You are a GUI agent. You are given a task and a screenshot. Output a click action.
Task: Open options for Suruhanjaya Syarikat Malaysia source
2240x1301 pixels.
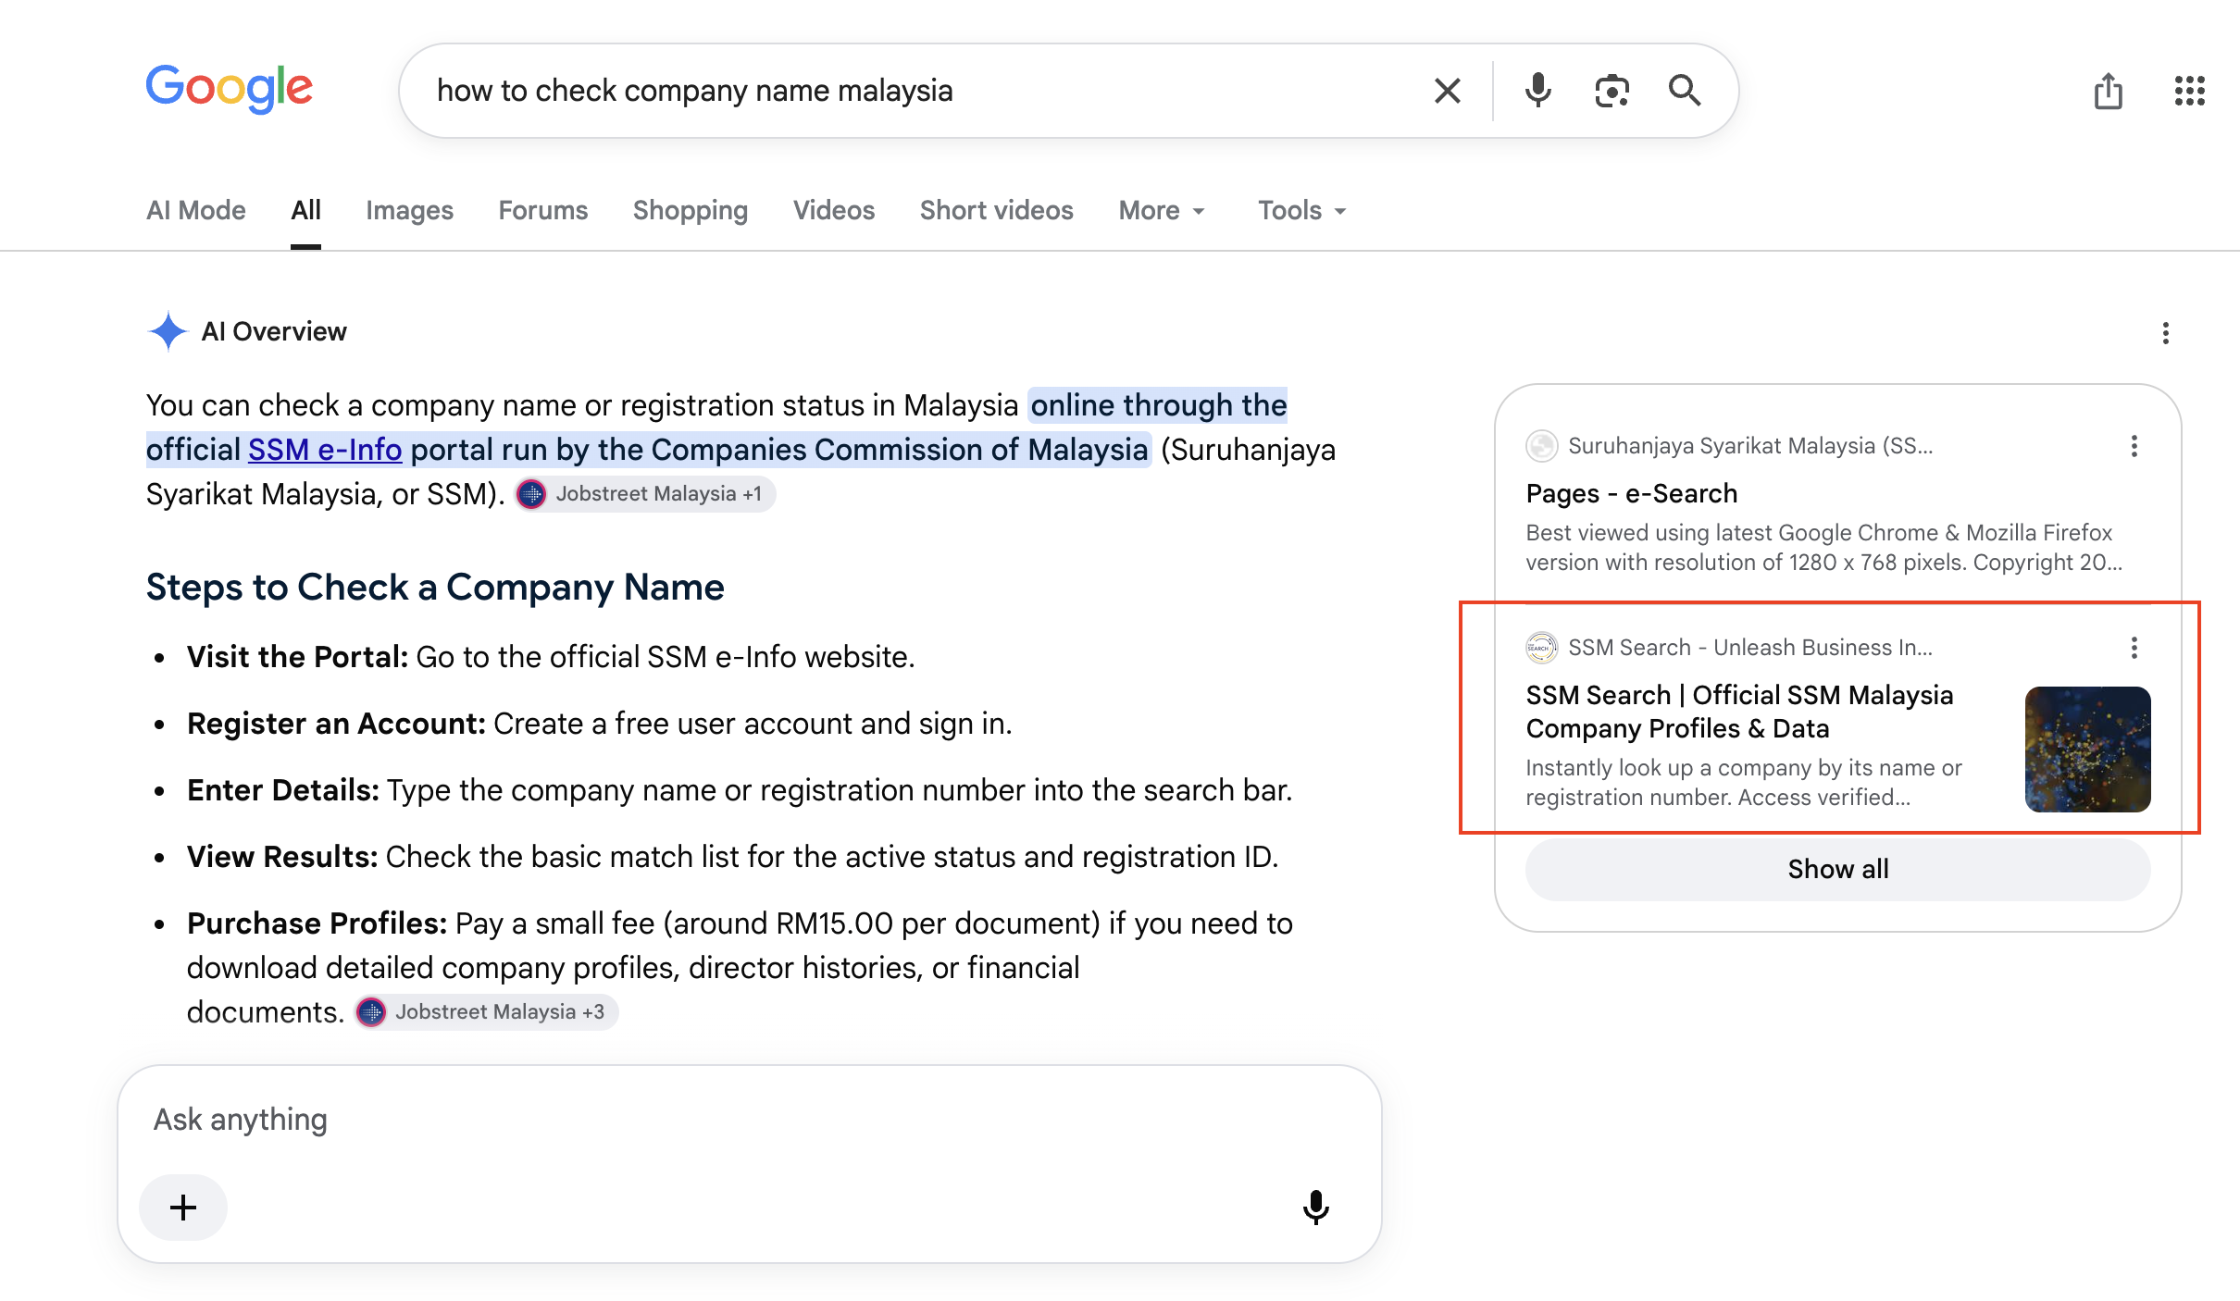click(2134, 446)
